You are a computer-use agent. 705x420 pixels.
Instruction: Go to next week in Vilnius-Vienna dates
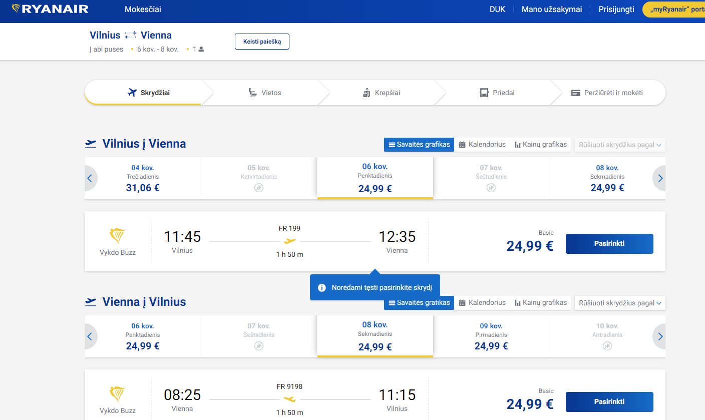tap(660, 178)
